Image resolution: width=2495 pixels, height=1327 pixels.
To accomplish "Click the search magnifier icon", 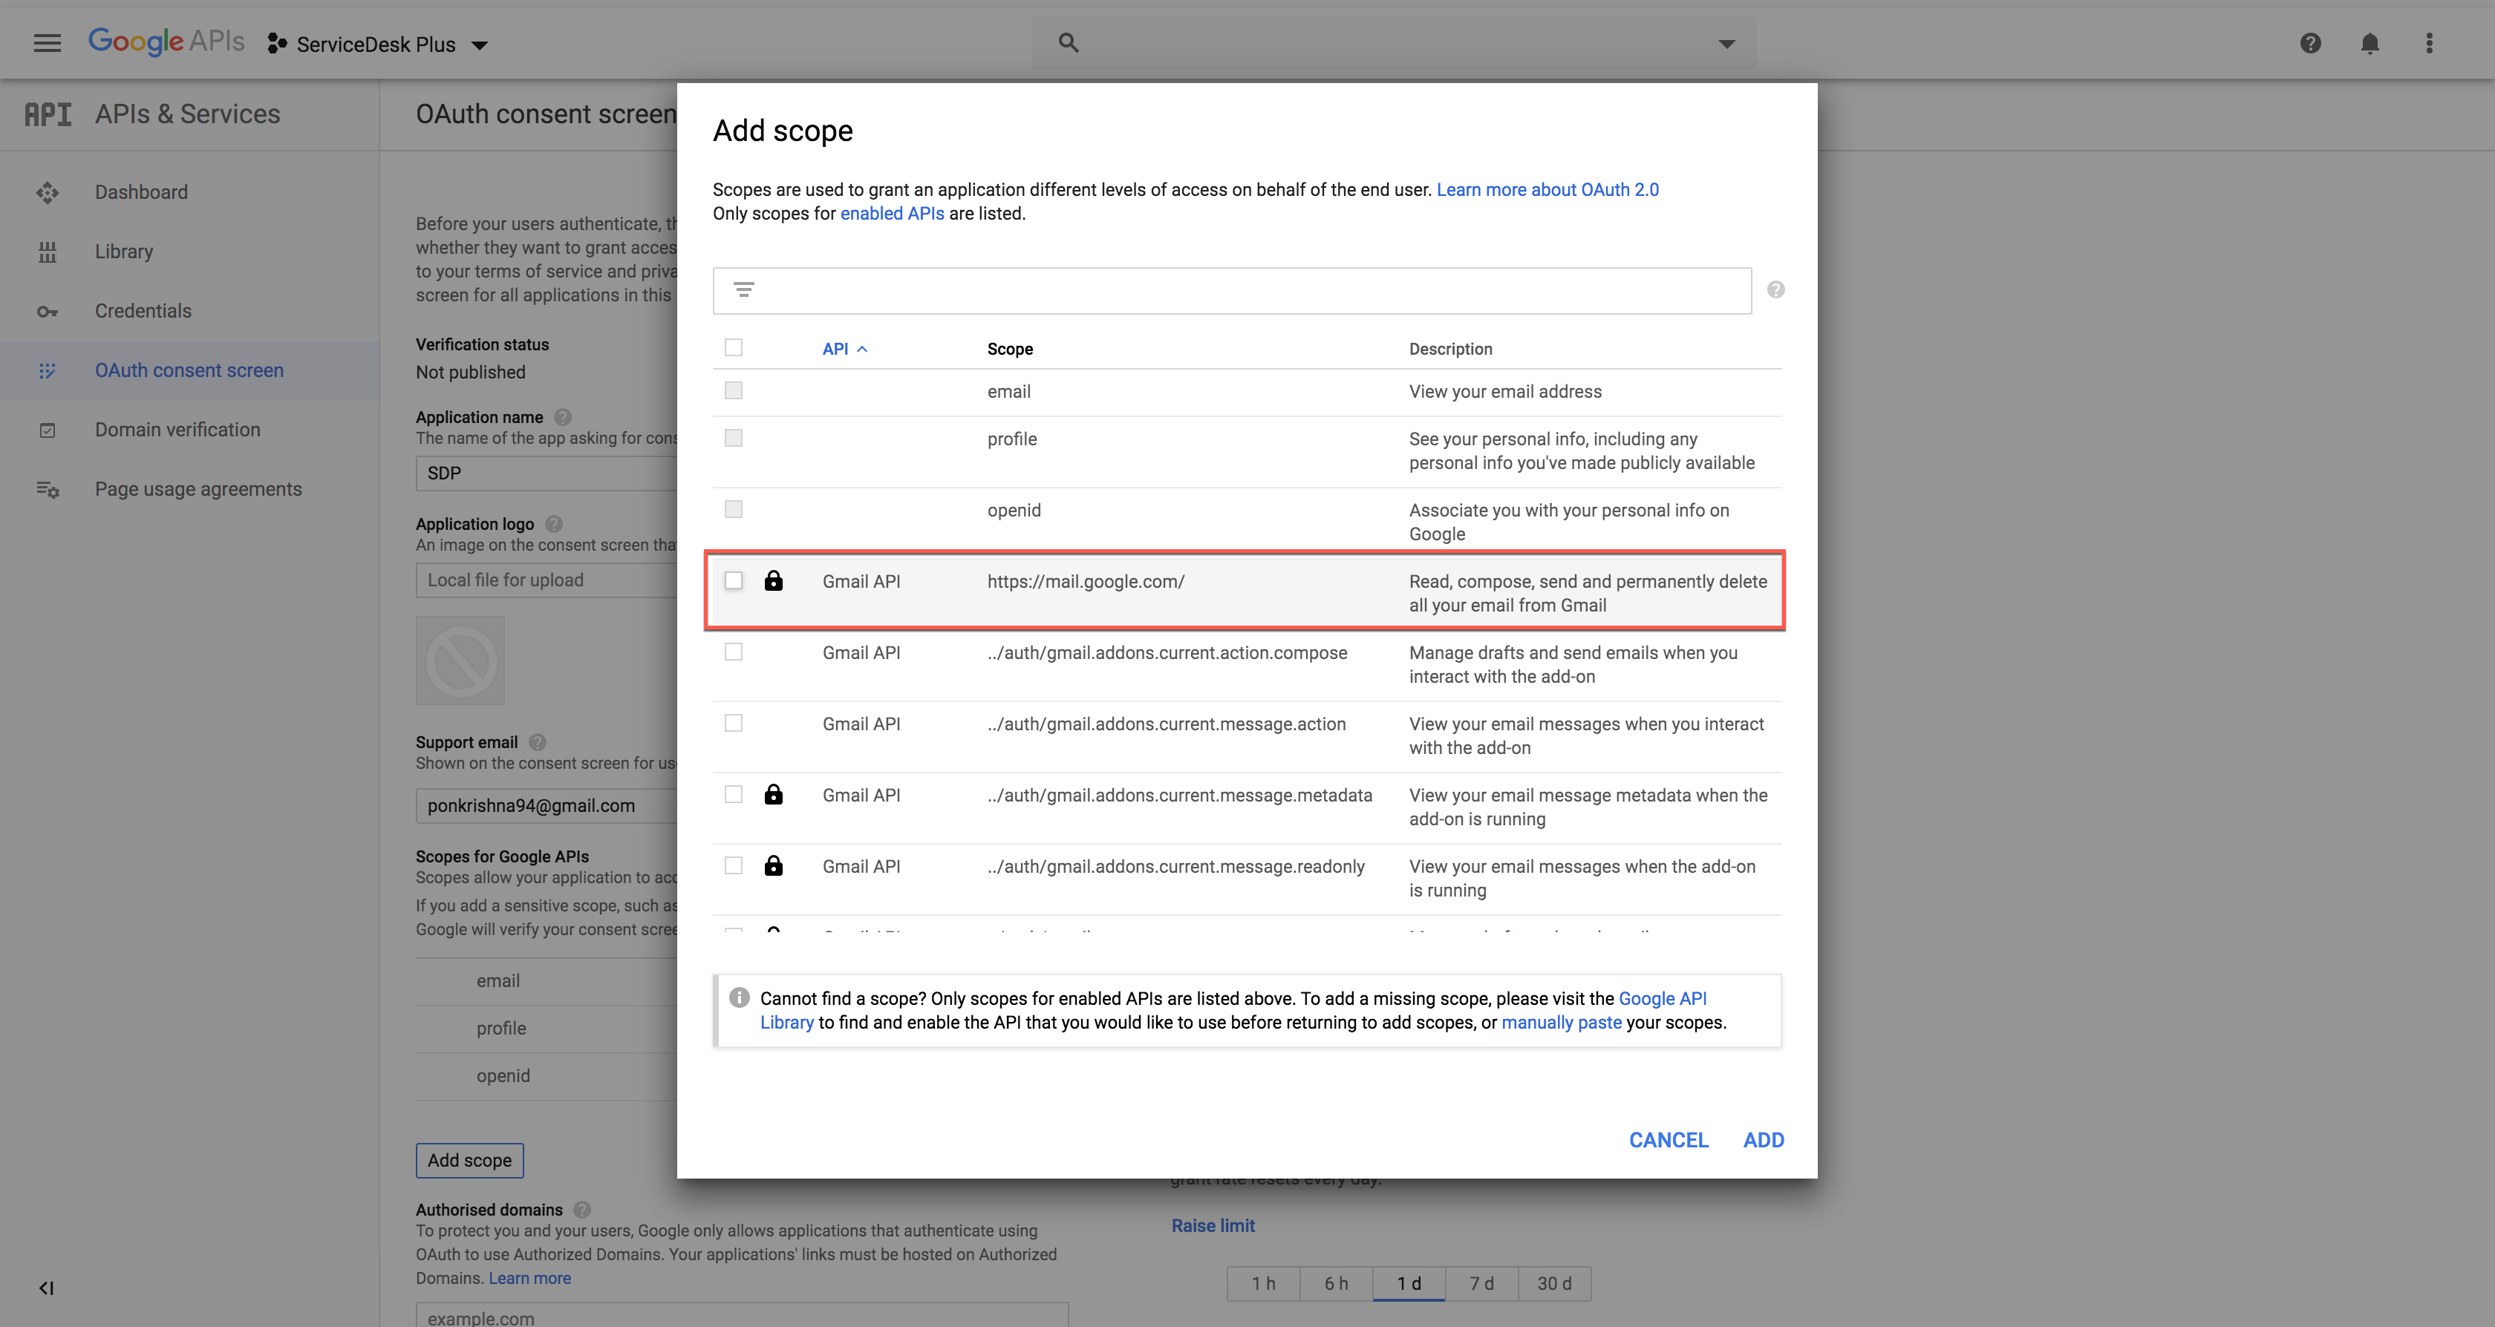I will click(x=1069, y=42).
